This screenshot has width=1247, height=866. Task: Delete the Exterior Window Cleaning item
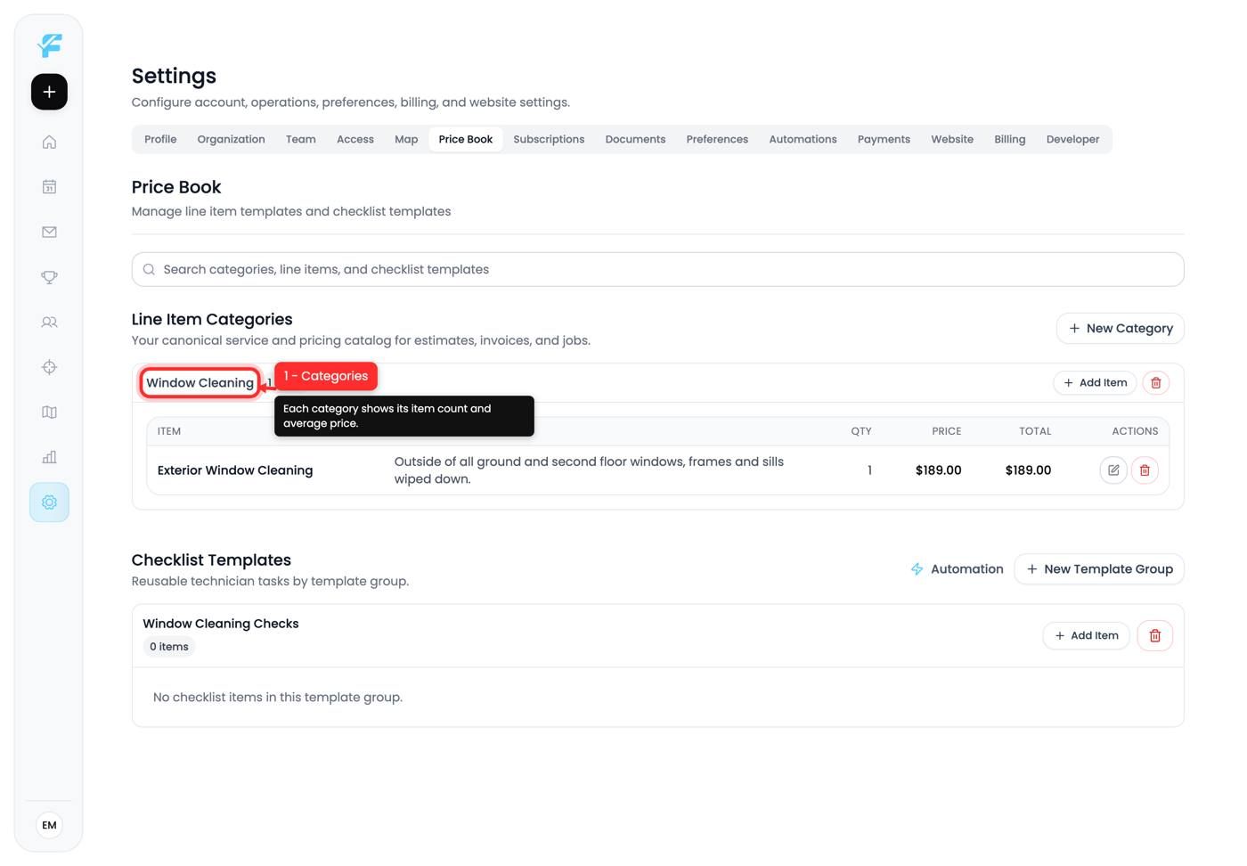[x=1145, y=470]
